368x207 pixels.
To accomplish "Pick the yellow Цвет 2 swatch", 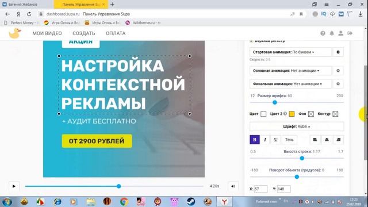I will coord(292,114).
